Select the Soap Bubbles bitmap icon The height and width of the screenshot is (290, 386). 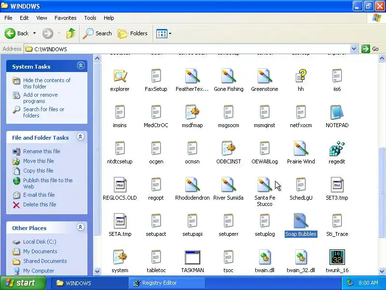[301, 221]
